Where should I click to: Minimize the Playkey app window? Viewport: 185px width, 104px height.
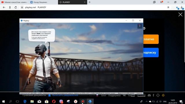(126, 21)
